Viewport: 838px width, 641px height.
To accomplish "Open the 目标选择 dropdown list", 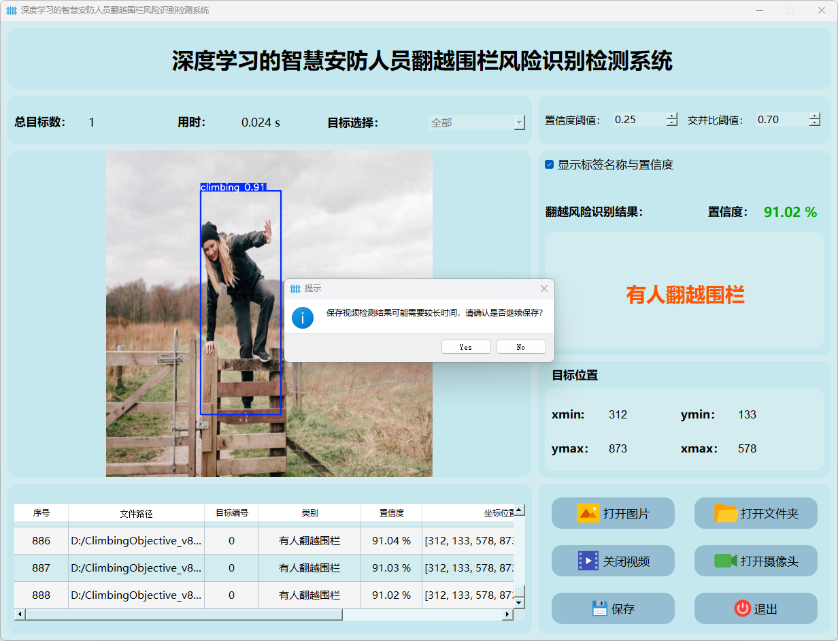I will [519, 122].
